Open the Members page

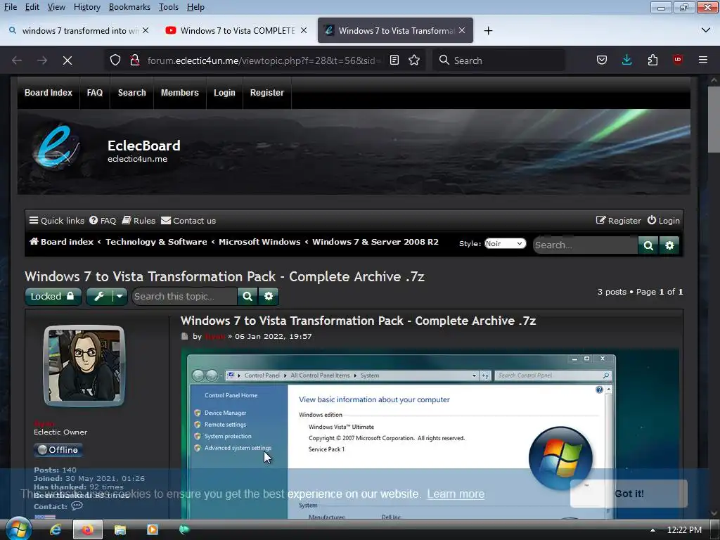[179, 93]
